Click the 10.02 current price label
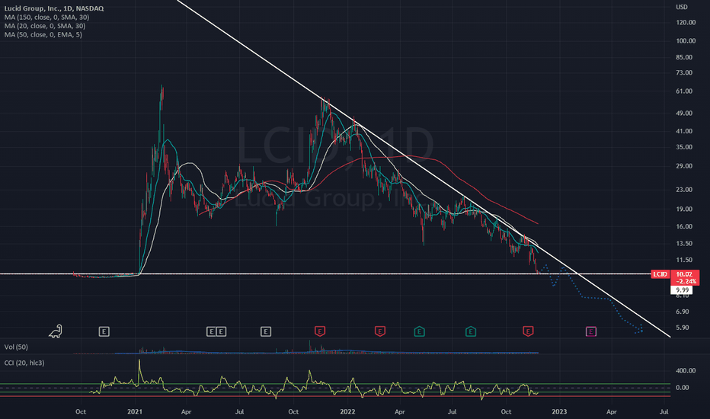Image resolution: width=710 pixels, height=419 pixels. point(684,274)
